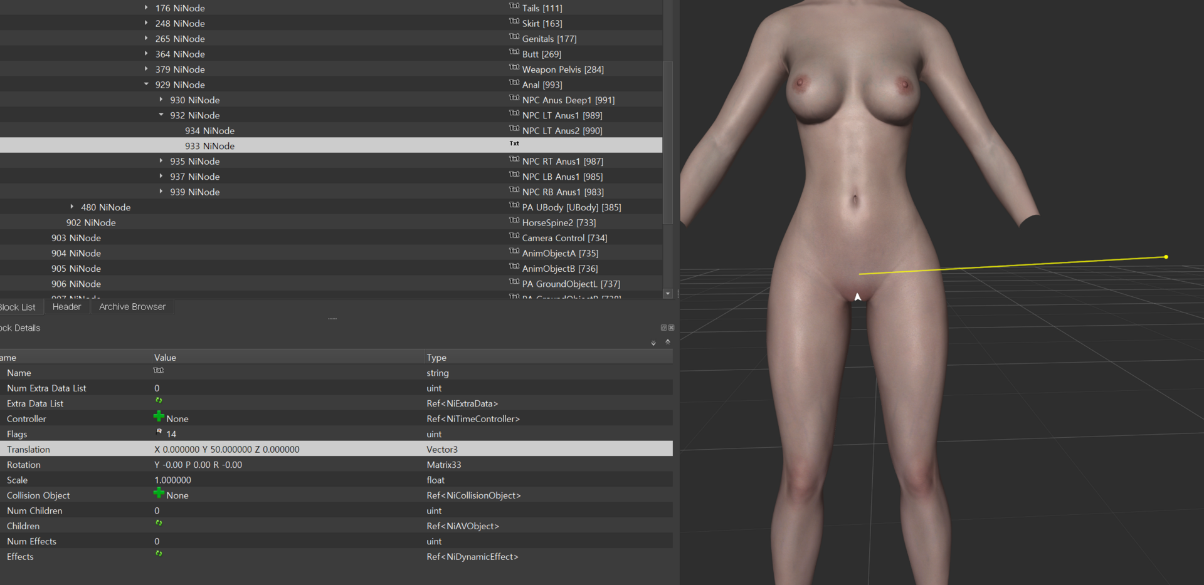Click the Vector3 type cell
Screen dimensions: 1204x585
[x=442, y=449]
